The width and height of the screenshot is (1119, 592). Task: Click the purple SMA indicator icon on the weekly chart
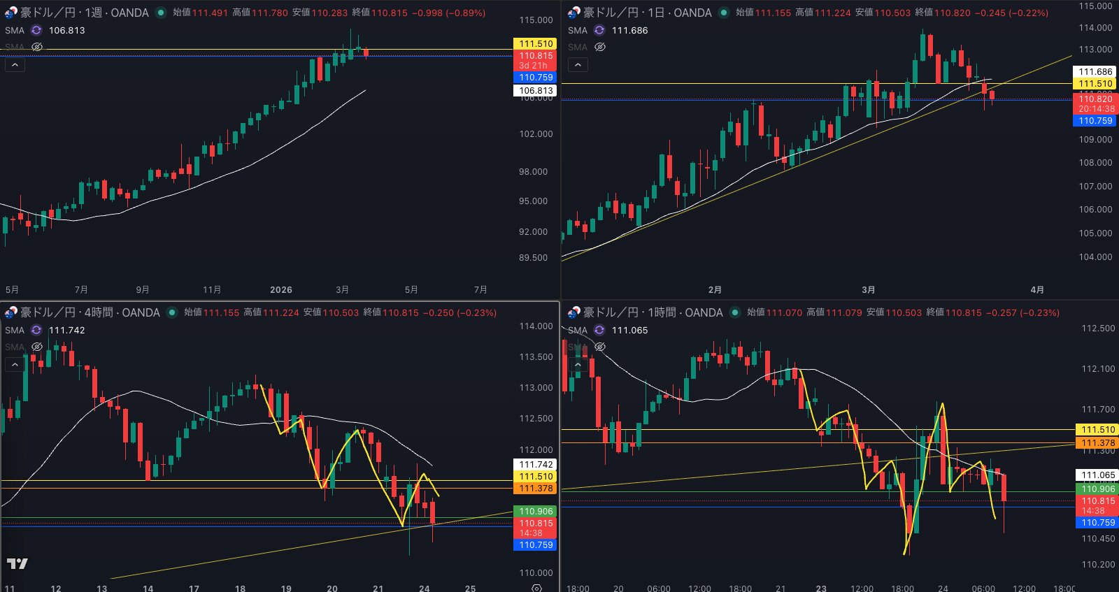tap(36, 30)
